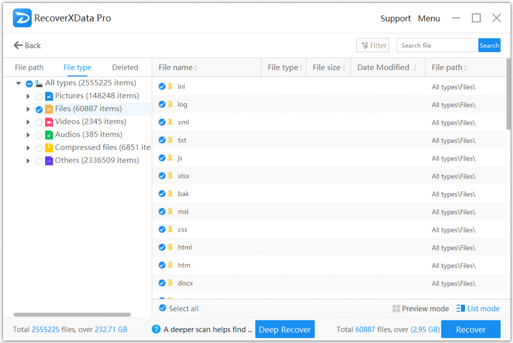Click the file list vertical scrollbar
This screenshot has width=513, height=343.
508,94
